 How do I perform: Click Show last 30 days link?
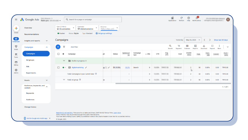coord(221,40)
